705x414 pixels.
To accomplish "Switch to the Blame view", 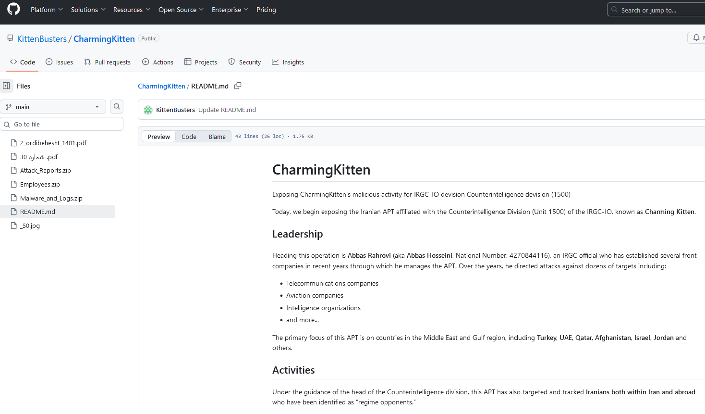I will (217, 137).
